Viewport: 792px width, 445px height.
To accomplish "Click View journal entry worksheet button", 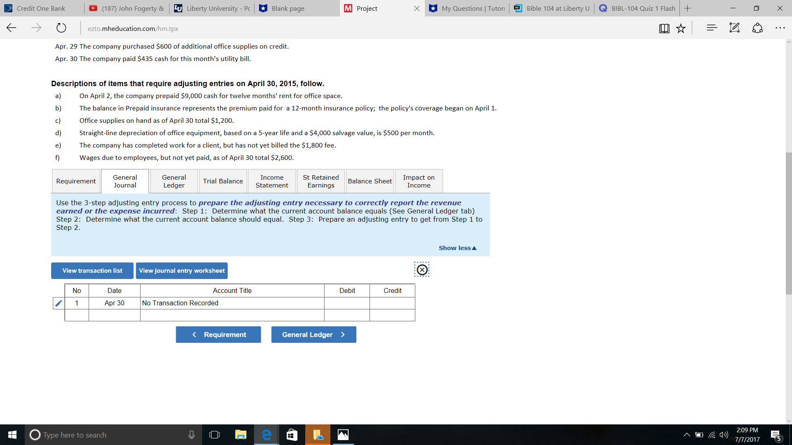I will (181, 271).
